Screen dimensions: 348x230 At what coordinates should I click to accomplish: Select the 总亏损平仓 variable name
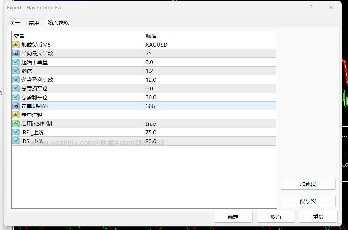tap(34, 89)
